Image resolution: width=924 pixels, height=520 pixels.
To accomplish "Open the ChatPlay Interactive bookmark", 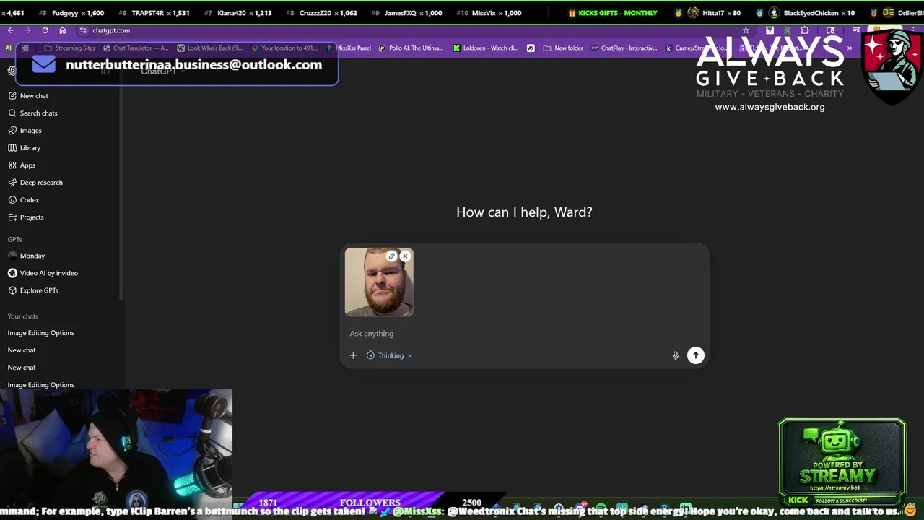I will click(624, 48).
